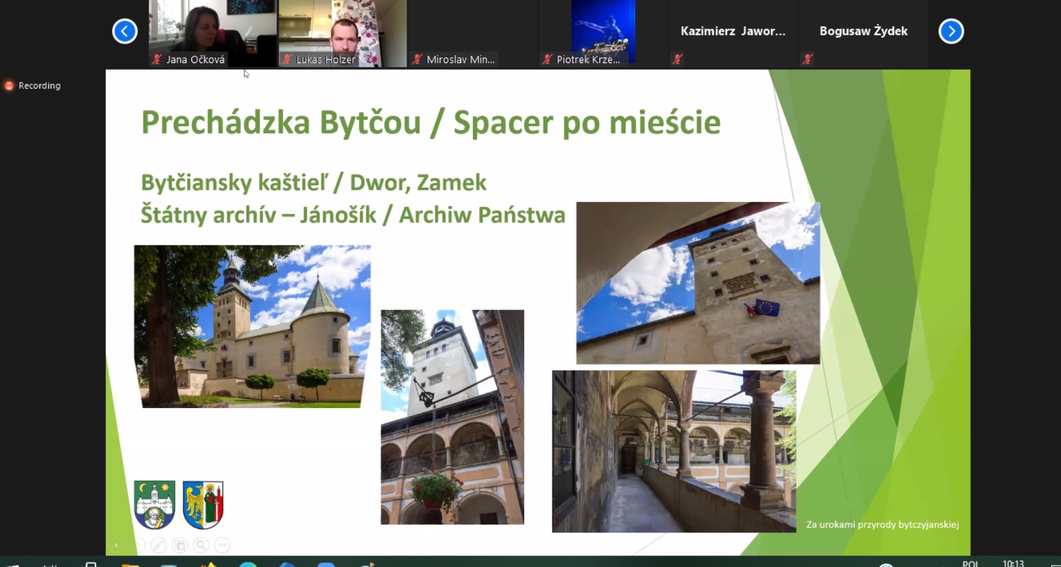Click the magnifier zoom icon on slide
Image resolution: width=1061 pixels, height=567 pixels.
[x=201, y=546]
